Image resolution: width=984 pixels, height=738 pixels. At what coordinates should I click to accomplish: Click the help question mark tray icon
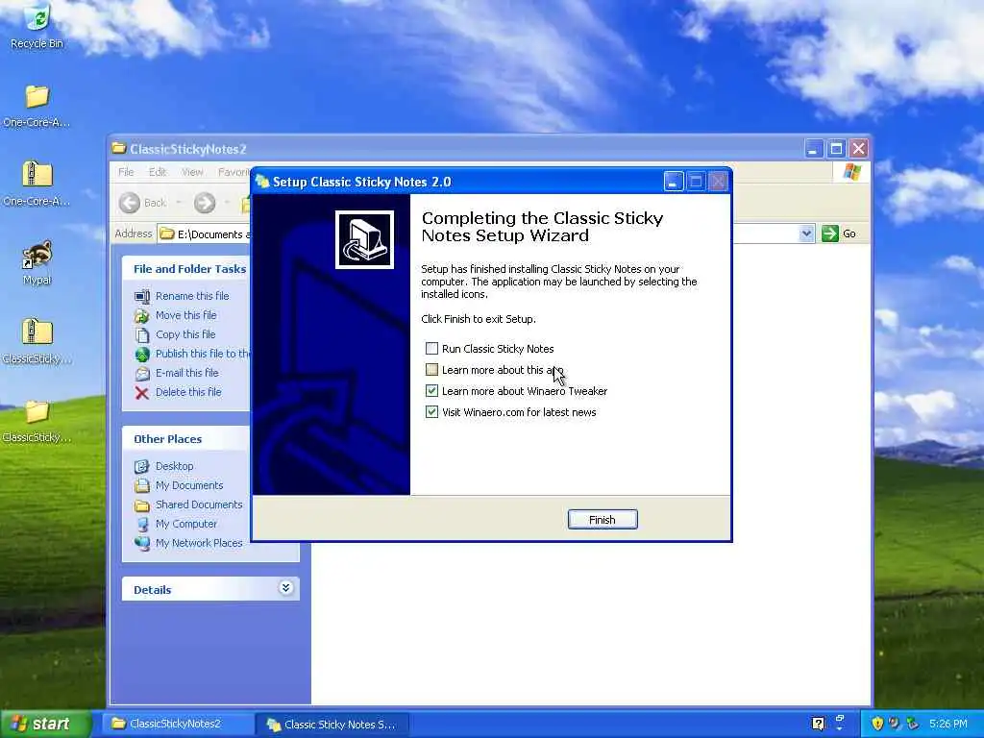point(818,724)
